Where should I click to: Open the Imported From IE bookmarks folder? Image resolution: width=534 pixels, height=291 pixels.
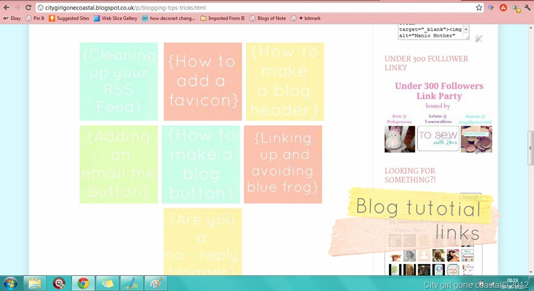[x=222, y=18]
